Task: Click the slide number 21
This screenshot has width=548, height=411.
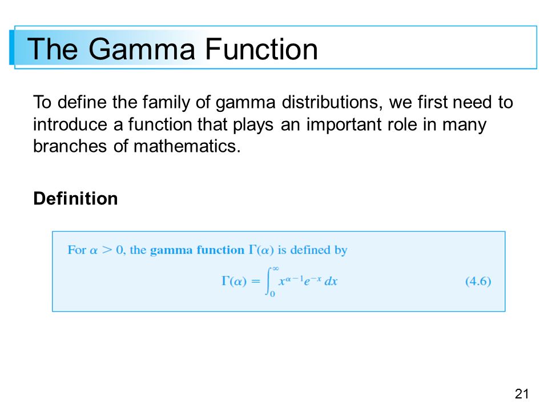Action: (521, 394)
